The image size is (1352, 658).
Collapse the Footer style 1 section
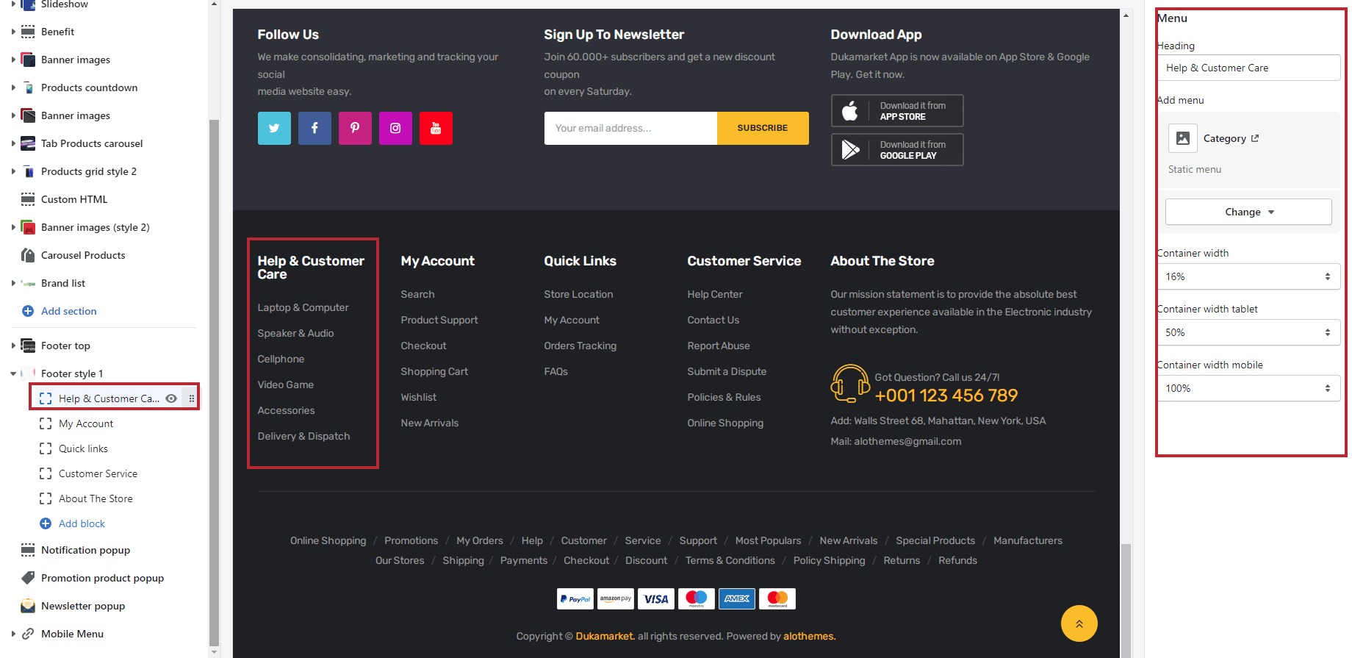point(13,373)
